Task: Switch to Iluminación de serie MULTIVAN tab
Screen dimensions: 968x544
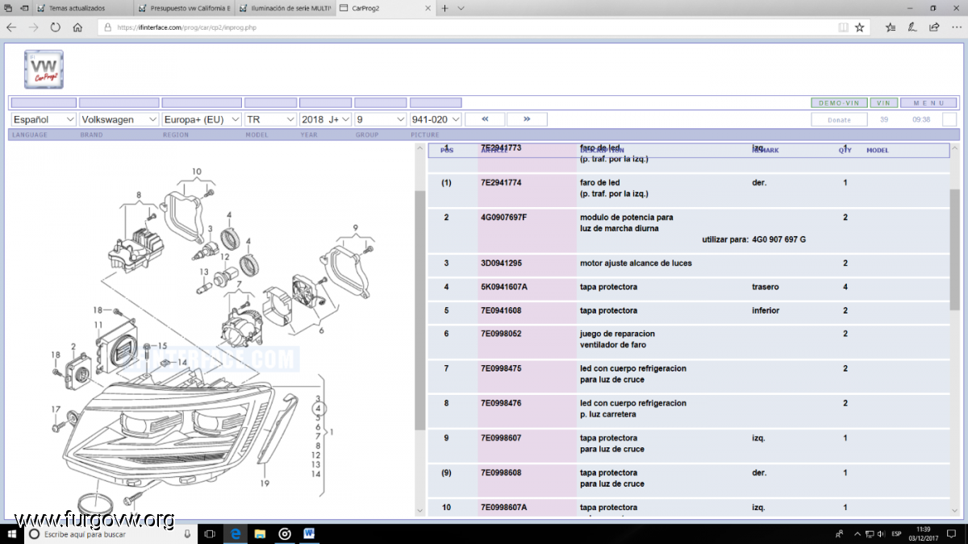Action: pos(285,8)
